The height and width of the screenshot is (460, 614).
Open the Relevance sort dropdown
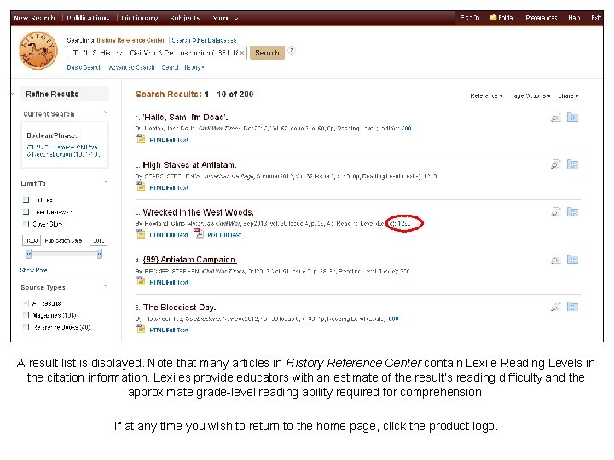point(486,95)
